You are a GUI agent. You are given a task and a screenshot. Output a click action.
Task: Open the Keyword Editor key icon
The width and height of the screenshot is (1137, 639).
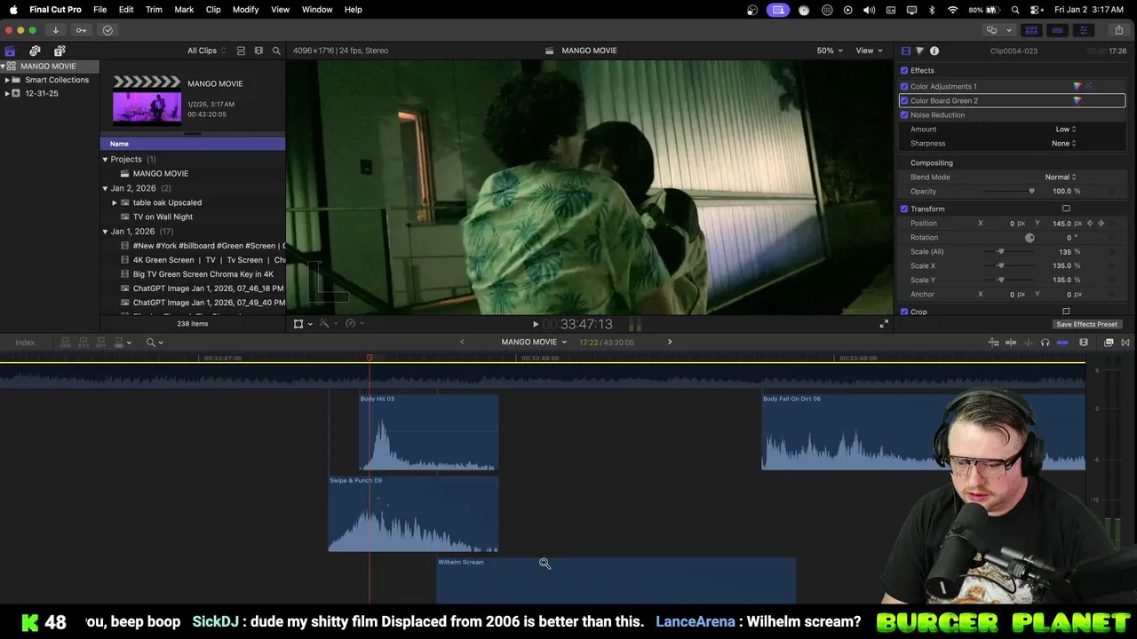(81, 30)
